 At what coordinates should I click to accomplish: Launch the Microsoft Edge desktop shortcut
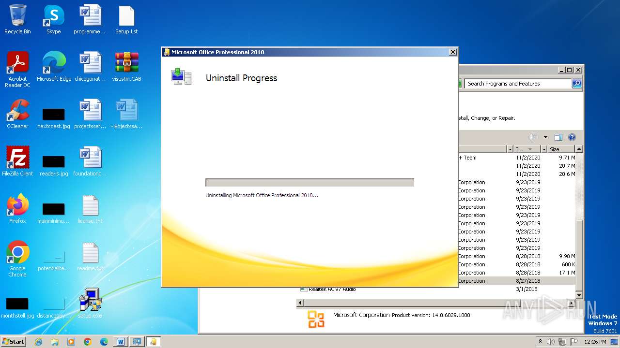[x=54, y=67]
